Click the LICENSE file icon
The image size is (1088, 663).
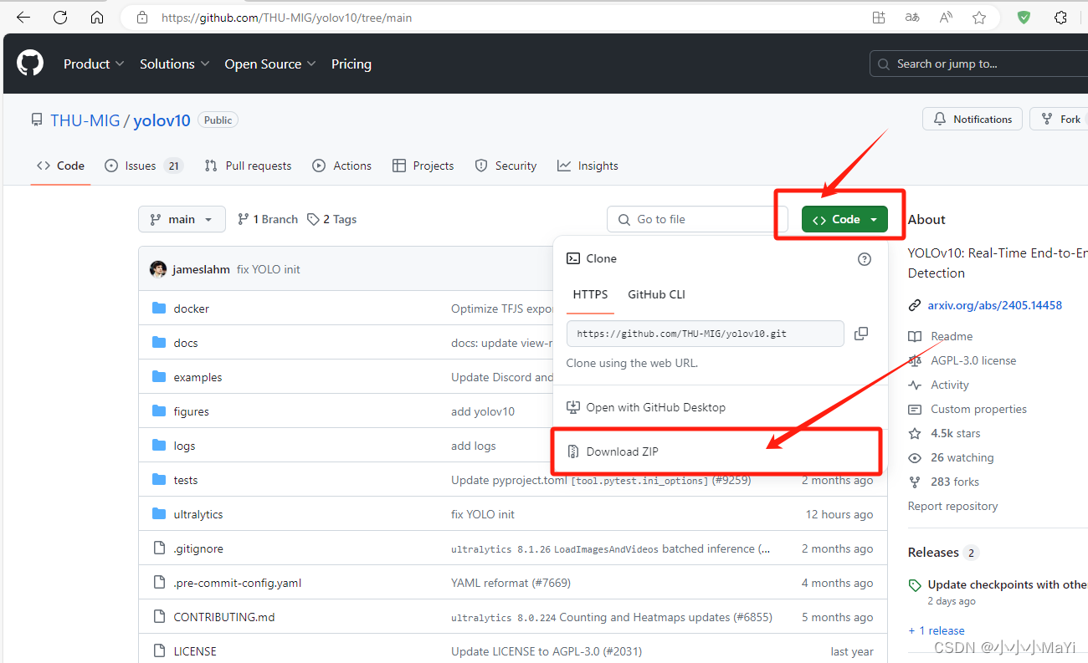[x=159, y=651]
